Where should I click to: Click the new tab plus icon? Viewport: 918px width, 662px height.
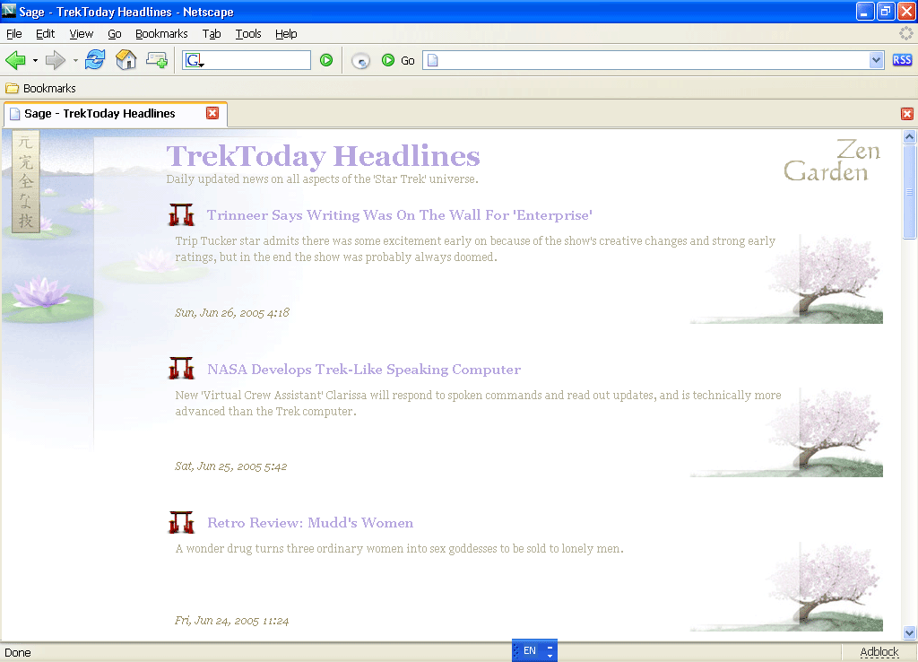click(156, 60)
